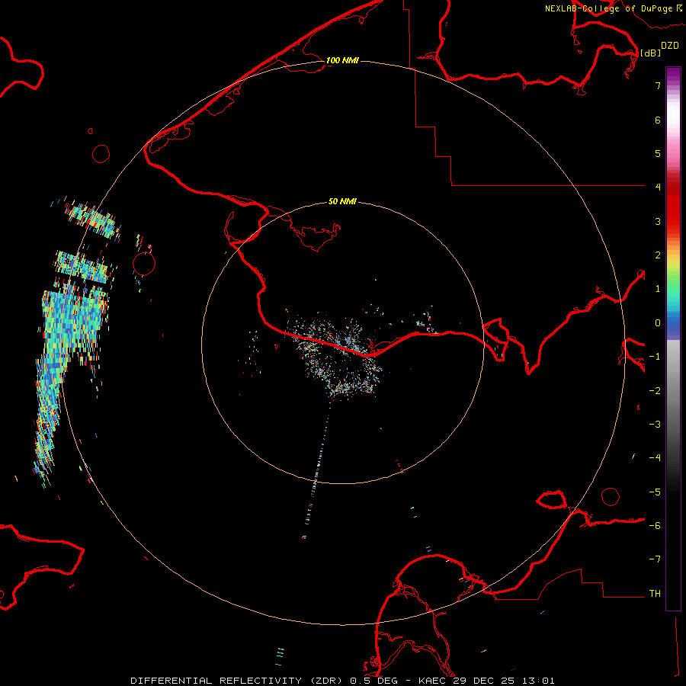Click the 100 NMI range ring label

342,60
